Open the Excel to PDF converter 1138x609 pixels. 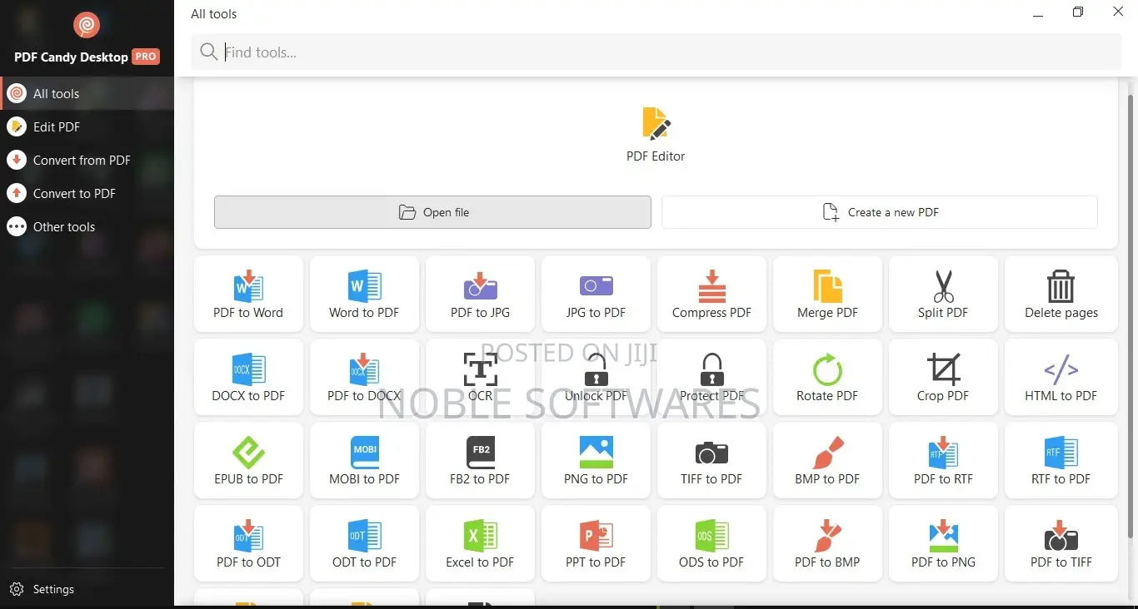[480, 543]
